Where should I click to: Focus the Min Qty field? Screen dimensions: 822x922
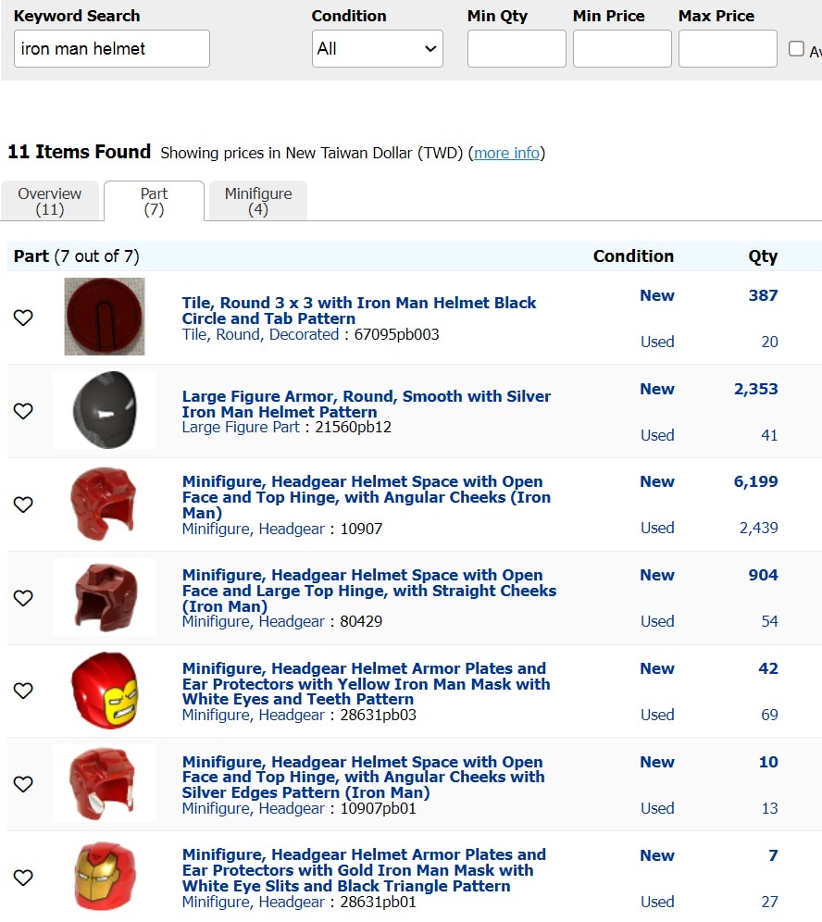[517, 49]
